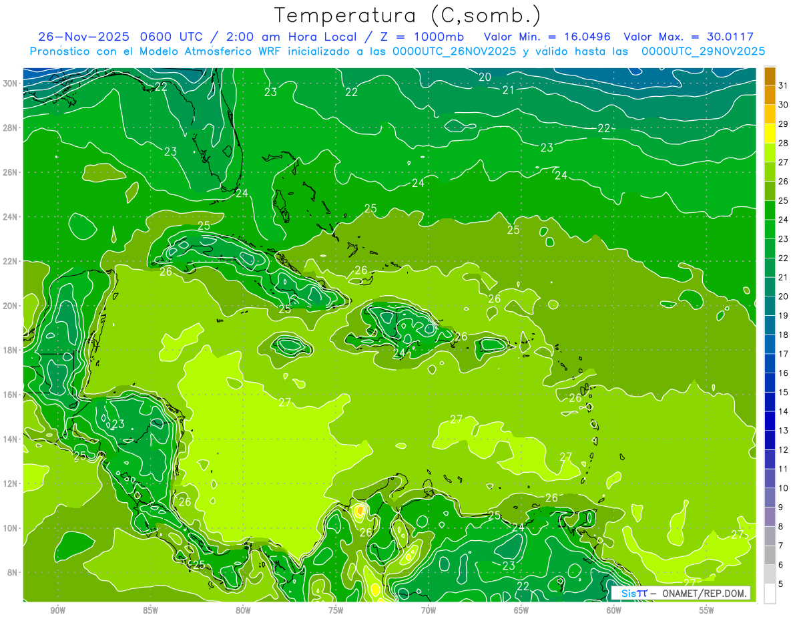Click the color scale value 15
This screenshot has height=619, width=801.
pyautogui.click(x=784, y=392)
